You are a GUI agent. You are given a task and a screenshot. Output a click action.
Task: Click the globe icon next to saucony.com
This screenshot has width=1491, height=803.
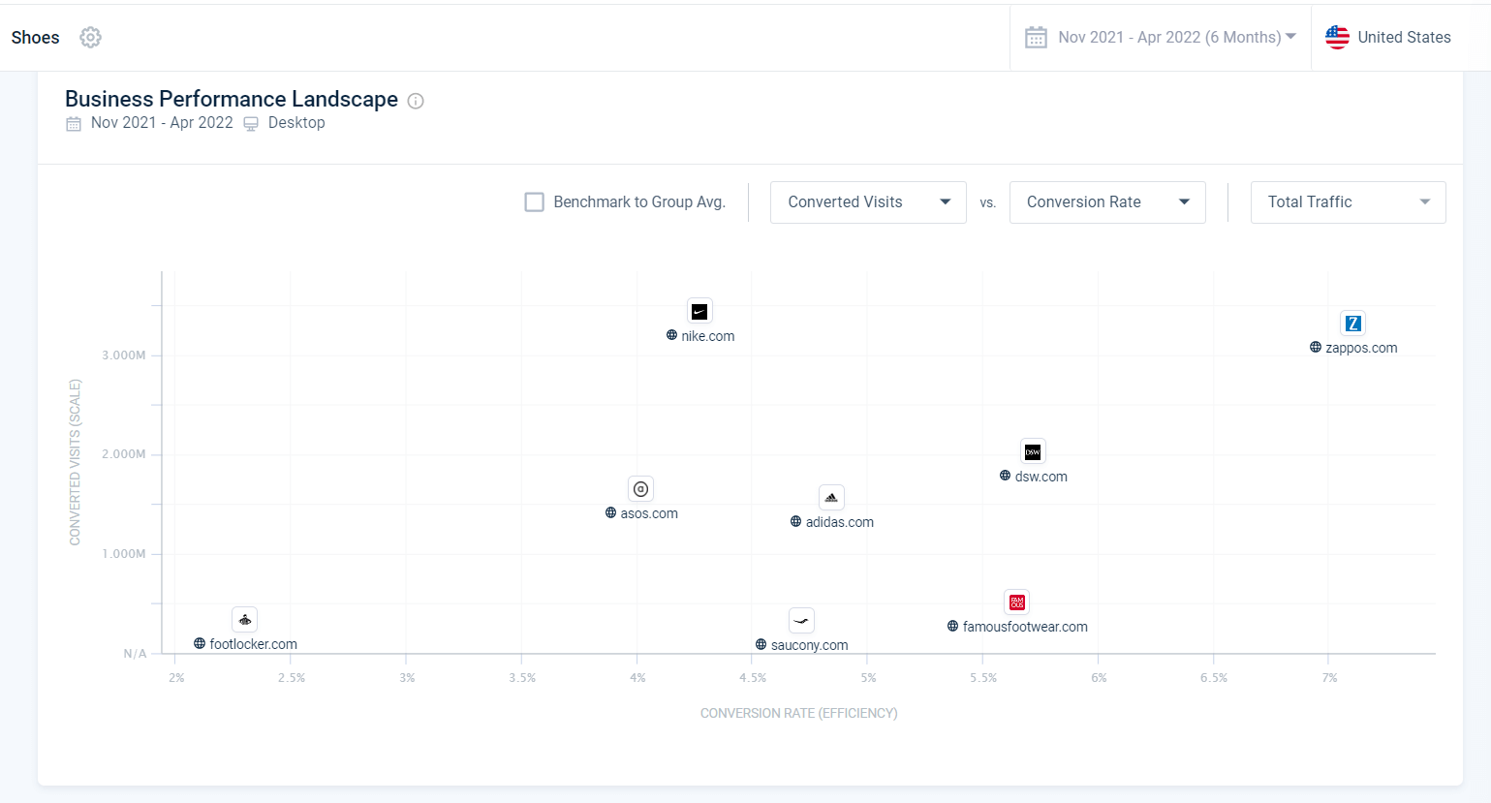tap(761, 644)
